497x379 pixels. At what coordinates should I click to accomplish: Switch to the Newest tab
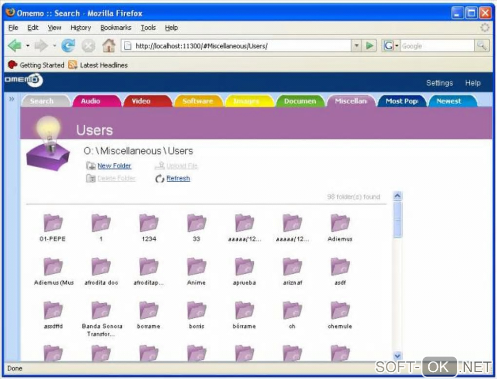click(453, 101)
